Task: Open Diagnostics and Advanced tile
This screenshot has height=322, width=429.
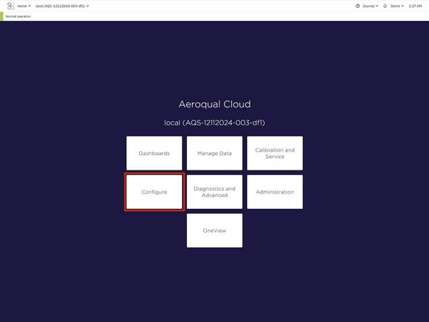Action: 214,191
